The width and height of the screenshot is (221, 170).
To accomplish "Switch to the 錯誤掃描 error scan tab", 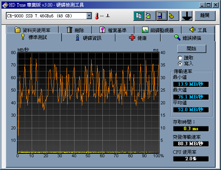I will [188, 38].
